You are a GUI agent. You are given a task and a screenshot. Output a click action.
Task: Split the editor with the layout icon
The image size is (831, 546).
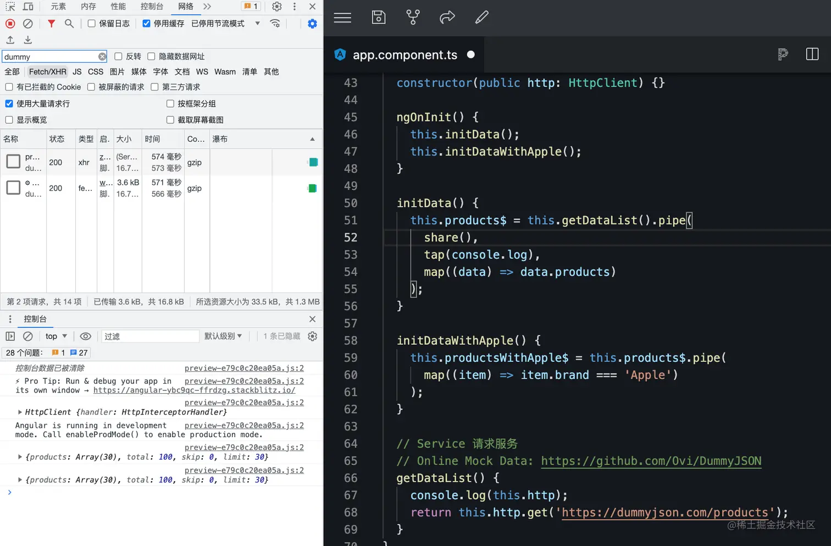[x=812, y=54]
